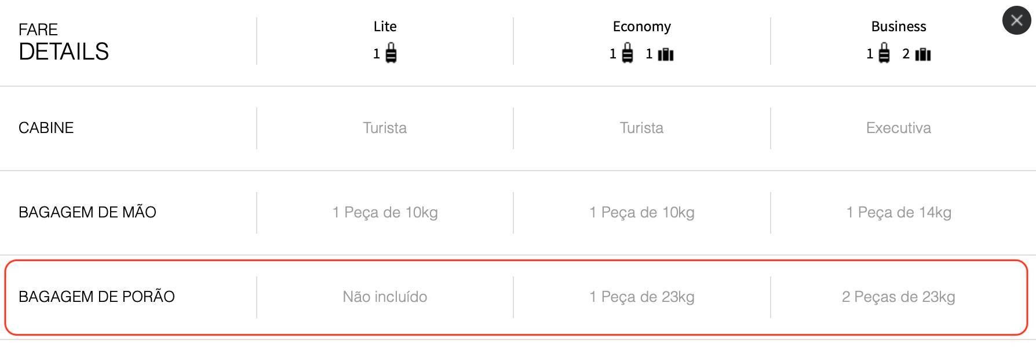
Task: Click the Economy checked luggage icon
Action: 666,54
